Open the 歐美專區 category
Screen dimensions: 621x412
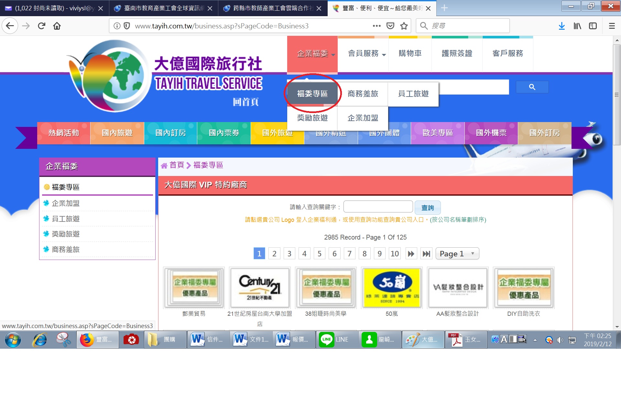pos(438,133)
